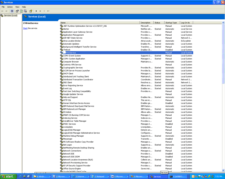Open the Properties toolbar icon
Image resolution: width=225 pixels, height=179 pixels.
(17, 11)
